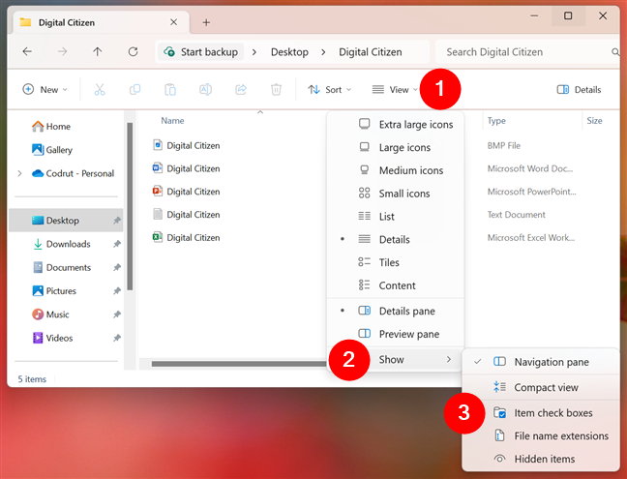Toggle Compact view
This screenshot has height=479, width=627.
click(541, 387)
